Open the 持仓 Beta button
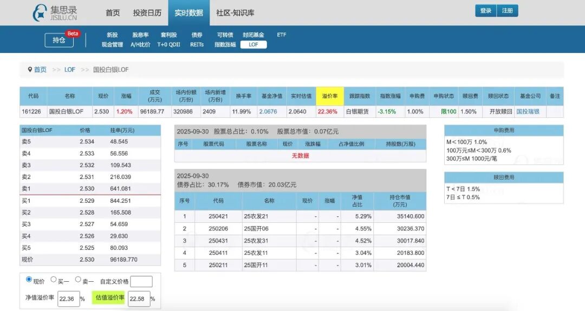 point(59,40)
